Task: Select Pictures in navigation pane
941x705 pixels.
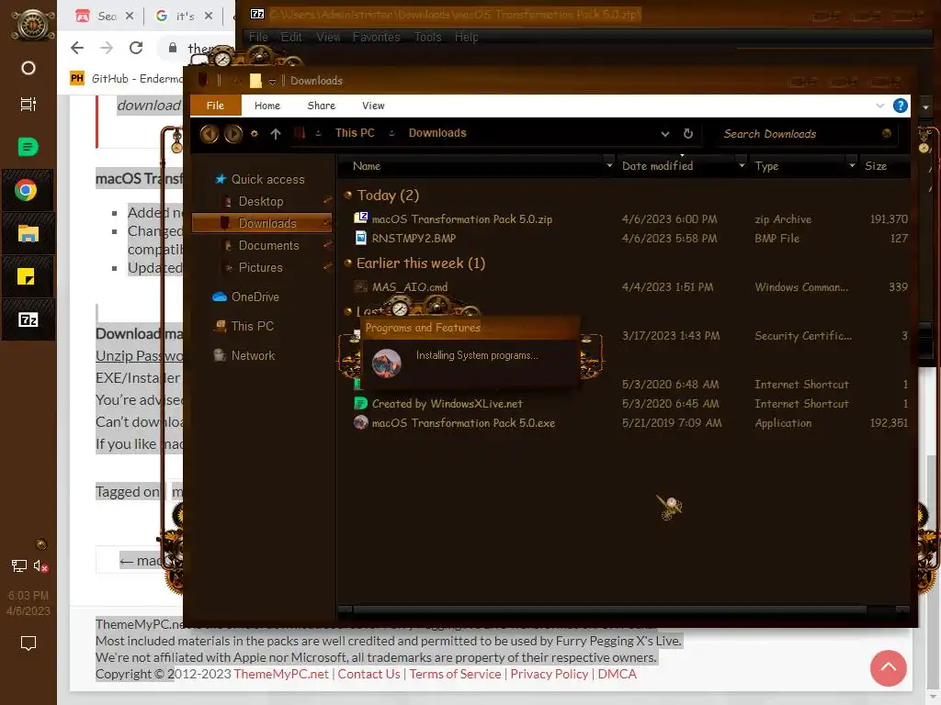Action: [x=260, y=267]
